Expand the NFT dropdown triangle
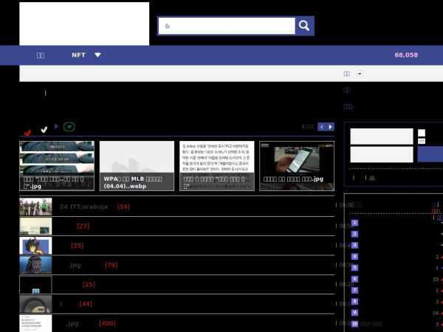Screen dimensions: 443x332 click(x=97, y=55)
